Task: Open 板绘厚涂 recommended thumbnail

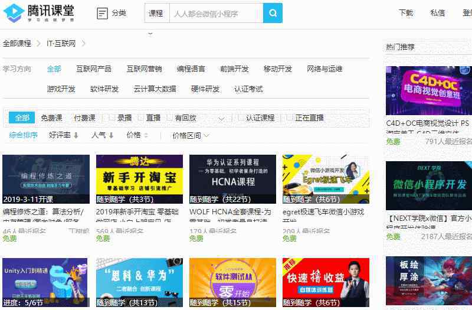Action: (x=429, y=281)
